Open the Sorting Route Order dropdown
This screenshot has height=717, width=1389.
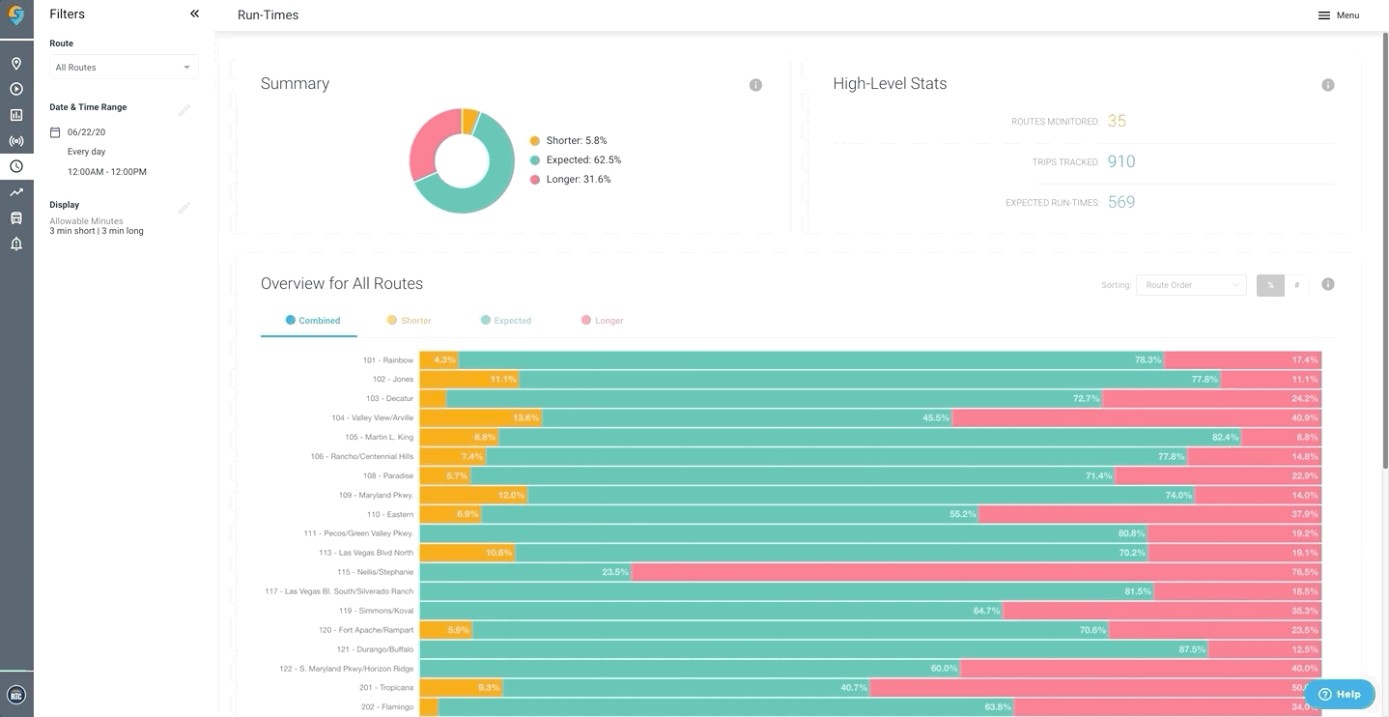pos(1191,285)
